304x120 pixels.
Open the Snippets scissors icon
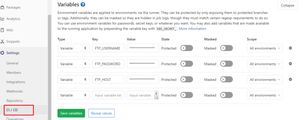tap(2, 42)
